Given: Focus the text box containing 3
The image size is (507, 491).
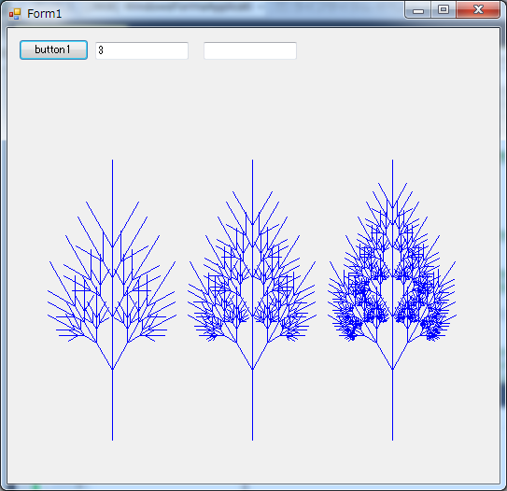Looking at the screenshot, I should click(142, 50).
